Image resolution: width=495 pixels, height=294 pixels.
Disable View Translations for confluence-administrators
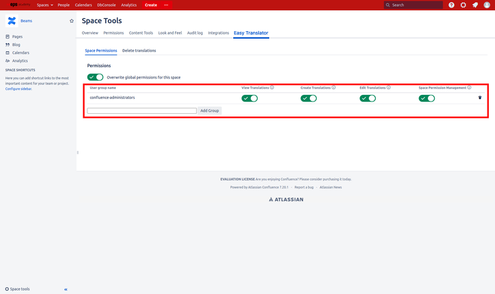(x=250, y=98)
